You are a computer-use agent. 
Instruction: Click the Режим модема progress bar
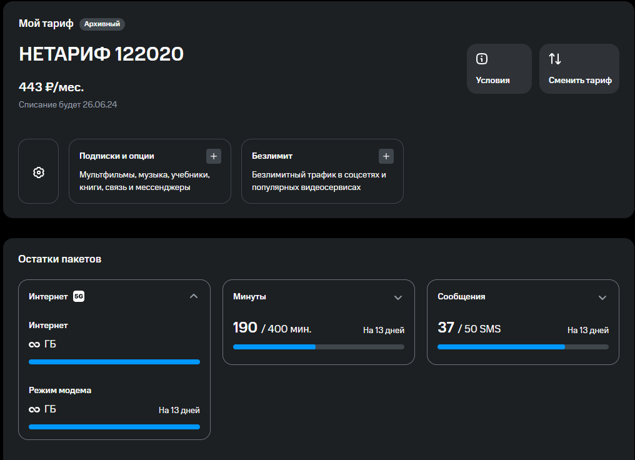pyautogui.click(x=114, y=427)
